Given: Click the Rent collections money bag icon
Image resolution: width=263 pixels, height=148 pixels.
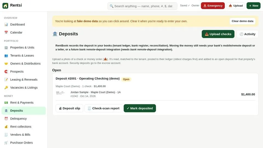Looking at the screenshot, I should pos(6,127).
